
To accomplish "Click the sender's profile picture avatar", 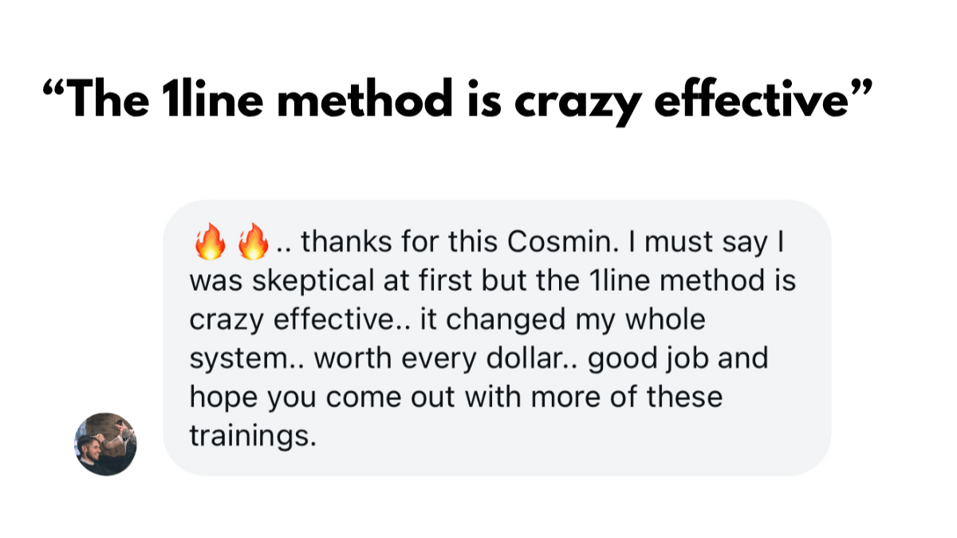I will [x=105, y=444].
